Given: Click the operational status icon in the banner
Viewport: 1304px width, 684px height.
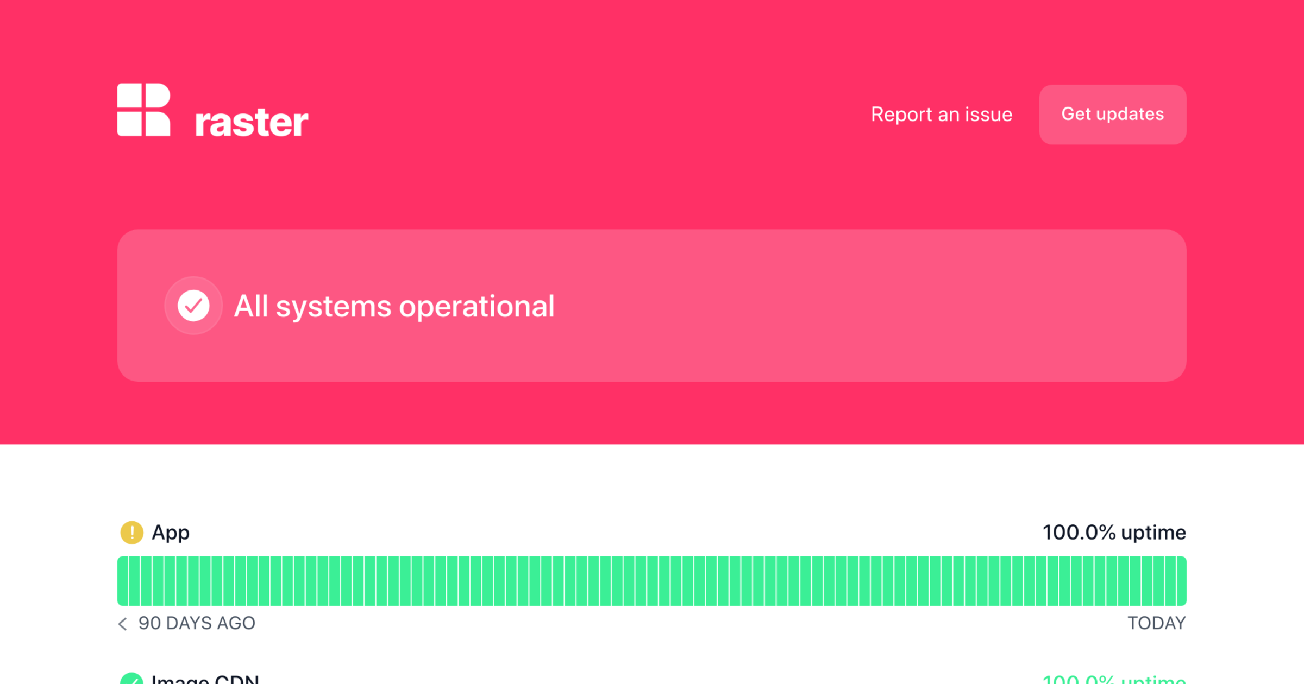Looking at the screenshot, I should coord(193,306).
